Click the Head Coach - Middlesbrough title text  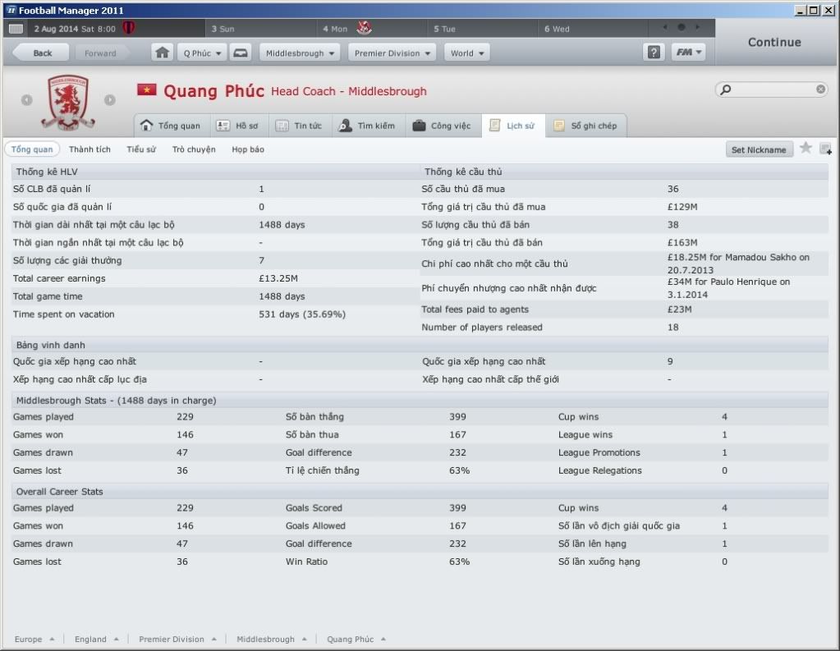349,91
